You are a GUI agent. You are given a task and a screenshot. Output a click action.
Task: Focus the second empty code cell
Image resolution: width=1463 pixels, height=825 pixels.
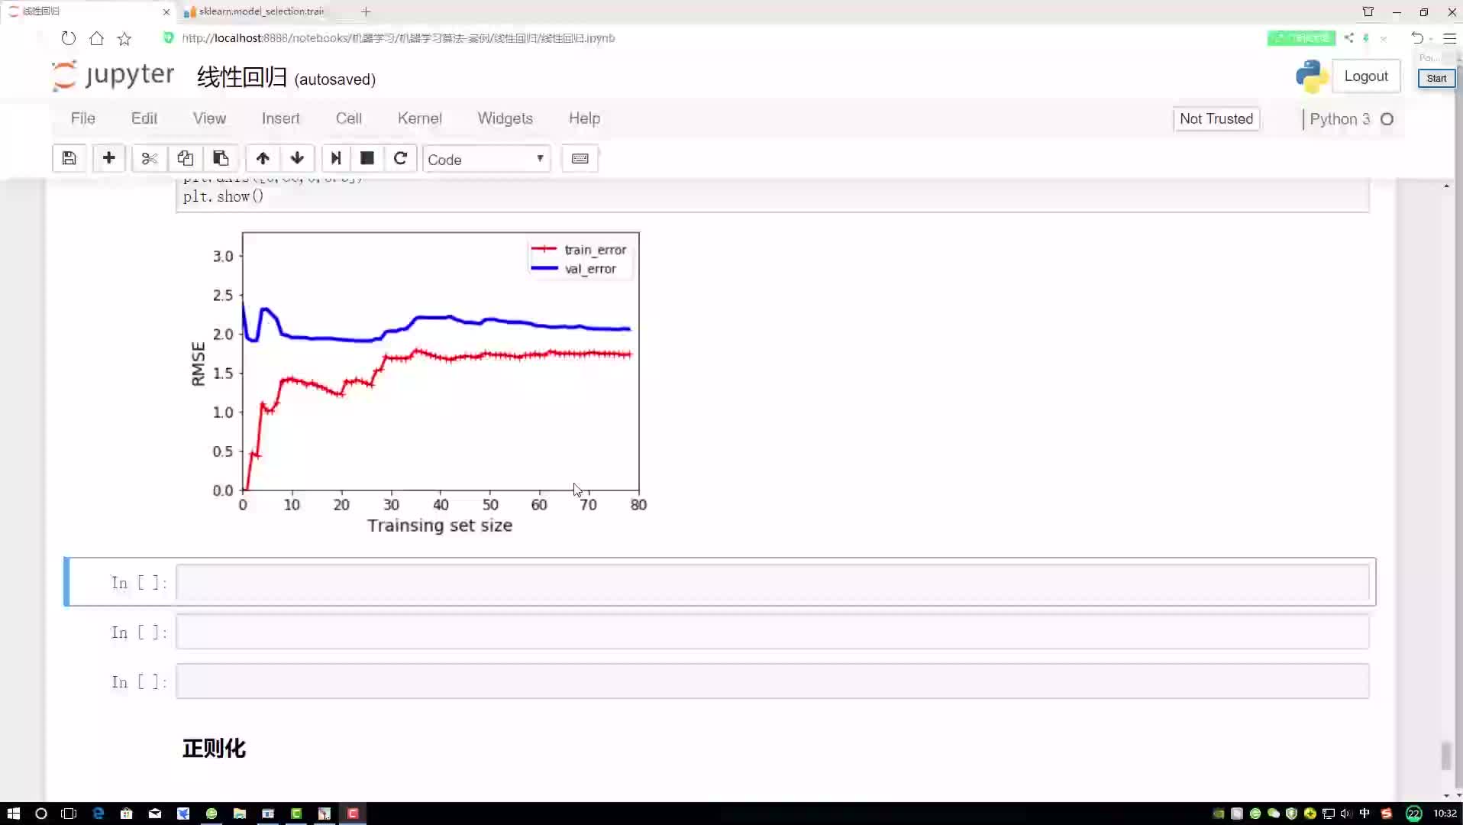tap(772, 632)
